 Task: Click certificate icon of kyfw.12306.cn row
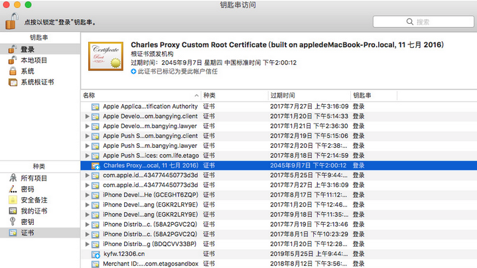tap(96, 254)
